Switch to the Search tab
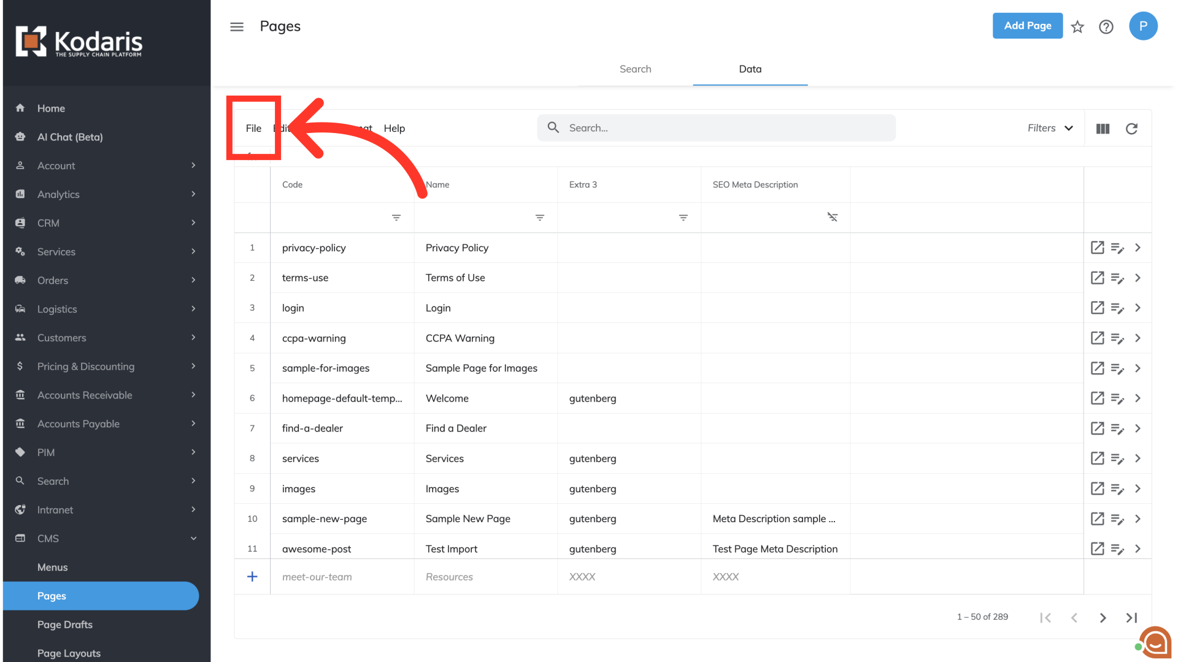This screenshot has width=1178, height=662. coord(635,69)
